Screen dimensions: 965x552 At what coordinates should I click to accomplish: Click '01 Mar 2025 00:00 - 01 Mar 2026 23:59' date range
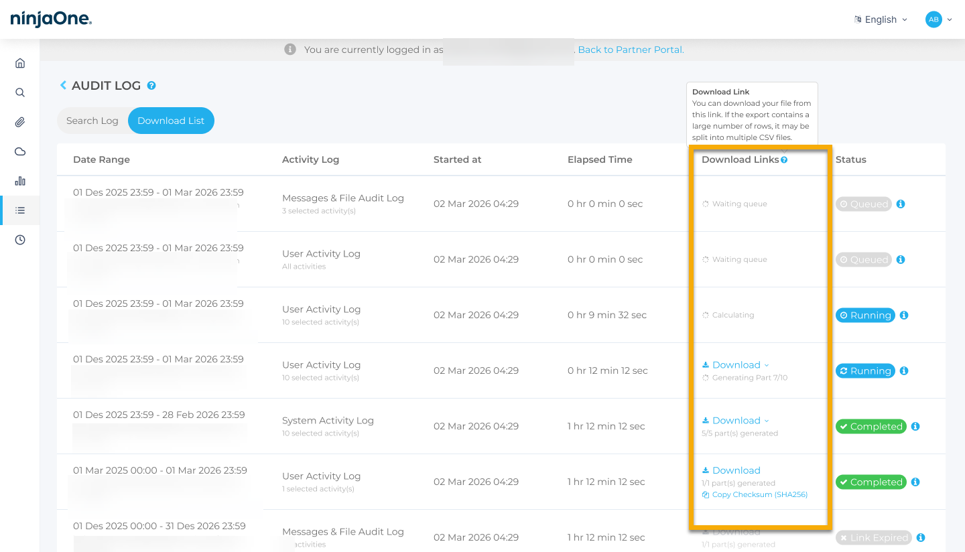tap(160, 470)
